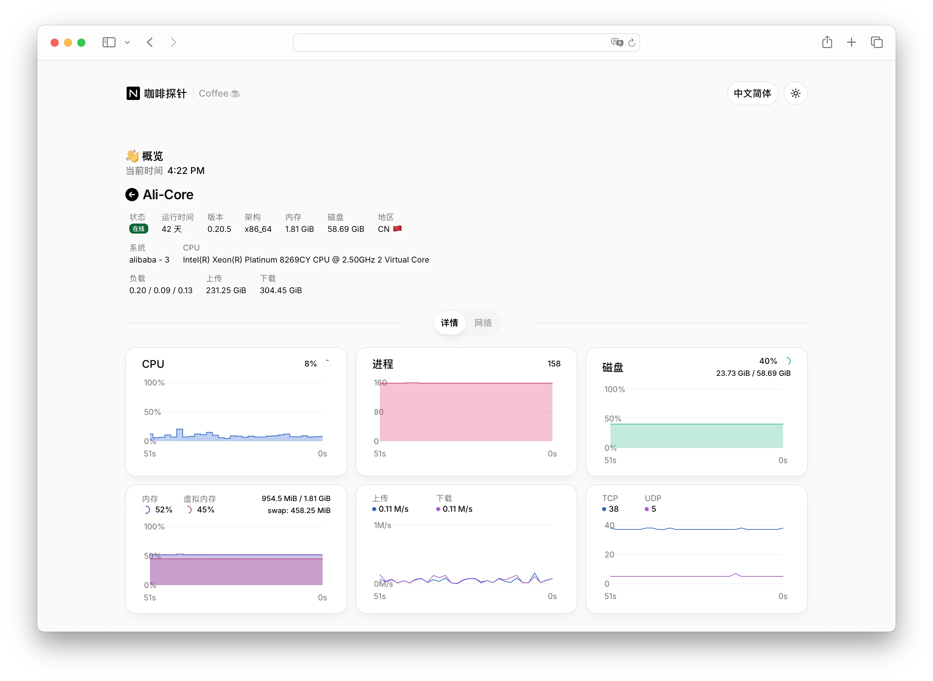Expand the sidebar options chevron
The image size is (933, 681).
[x=127, y=42]
